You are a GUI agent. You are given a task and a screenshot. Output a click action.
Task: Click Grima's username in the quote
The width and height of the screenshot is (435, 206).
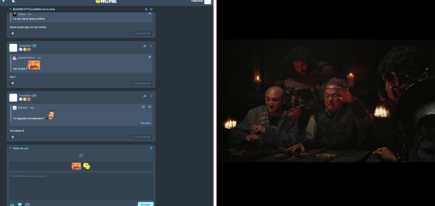[22, 14]
